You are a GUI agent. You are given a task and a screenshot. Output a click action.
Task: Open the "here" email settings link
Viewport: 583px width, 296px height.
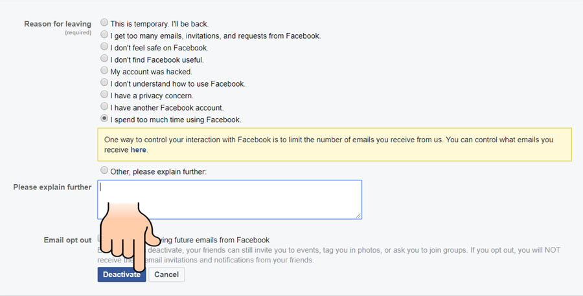139,150
